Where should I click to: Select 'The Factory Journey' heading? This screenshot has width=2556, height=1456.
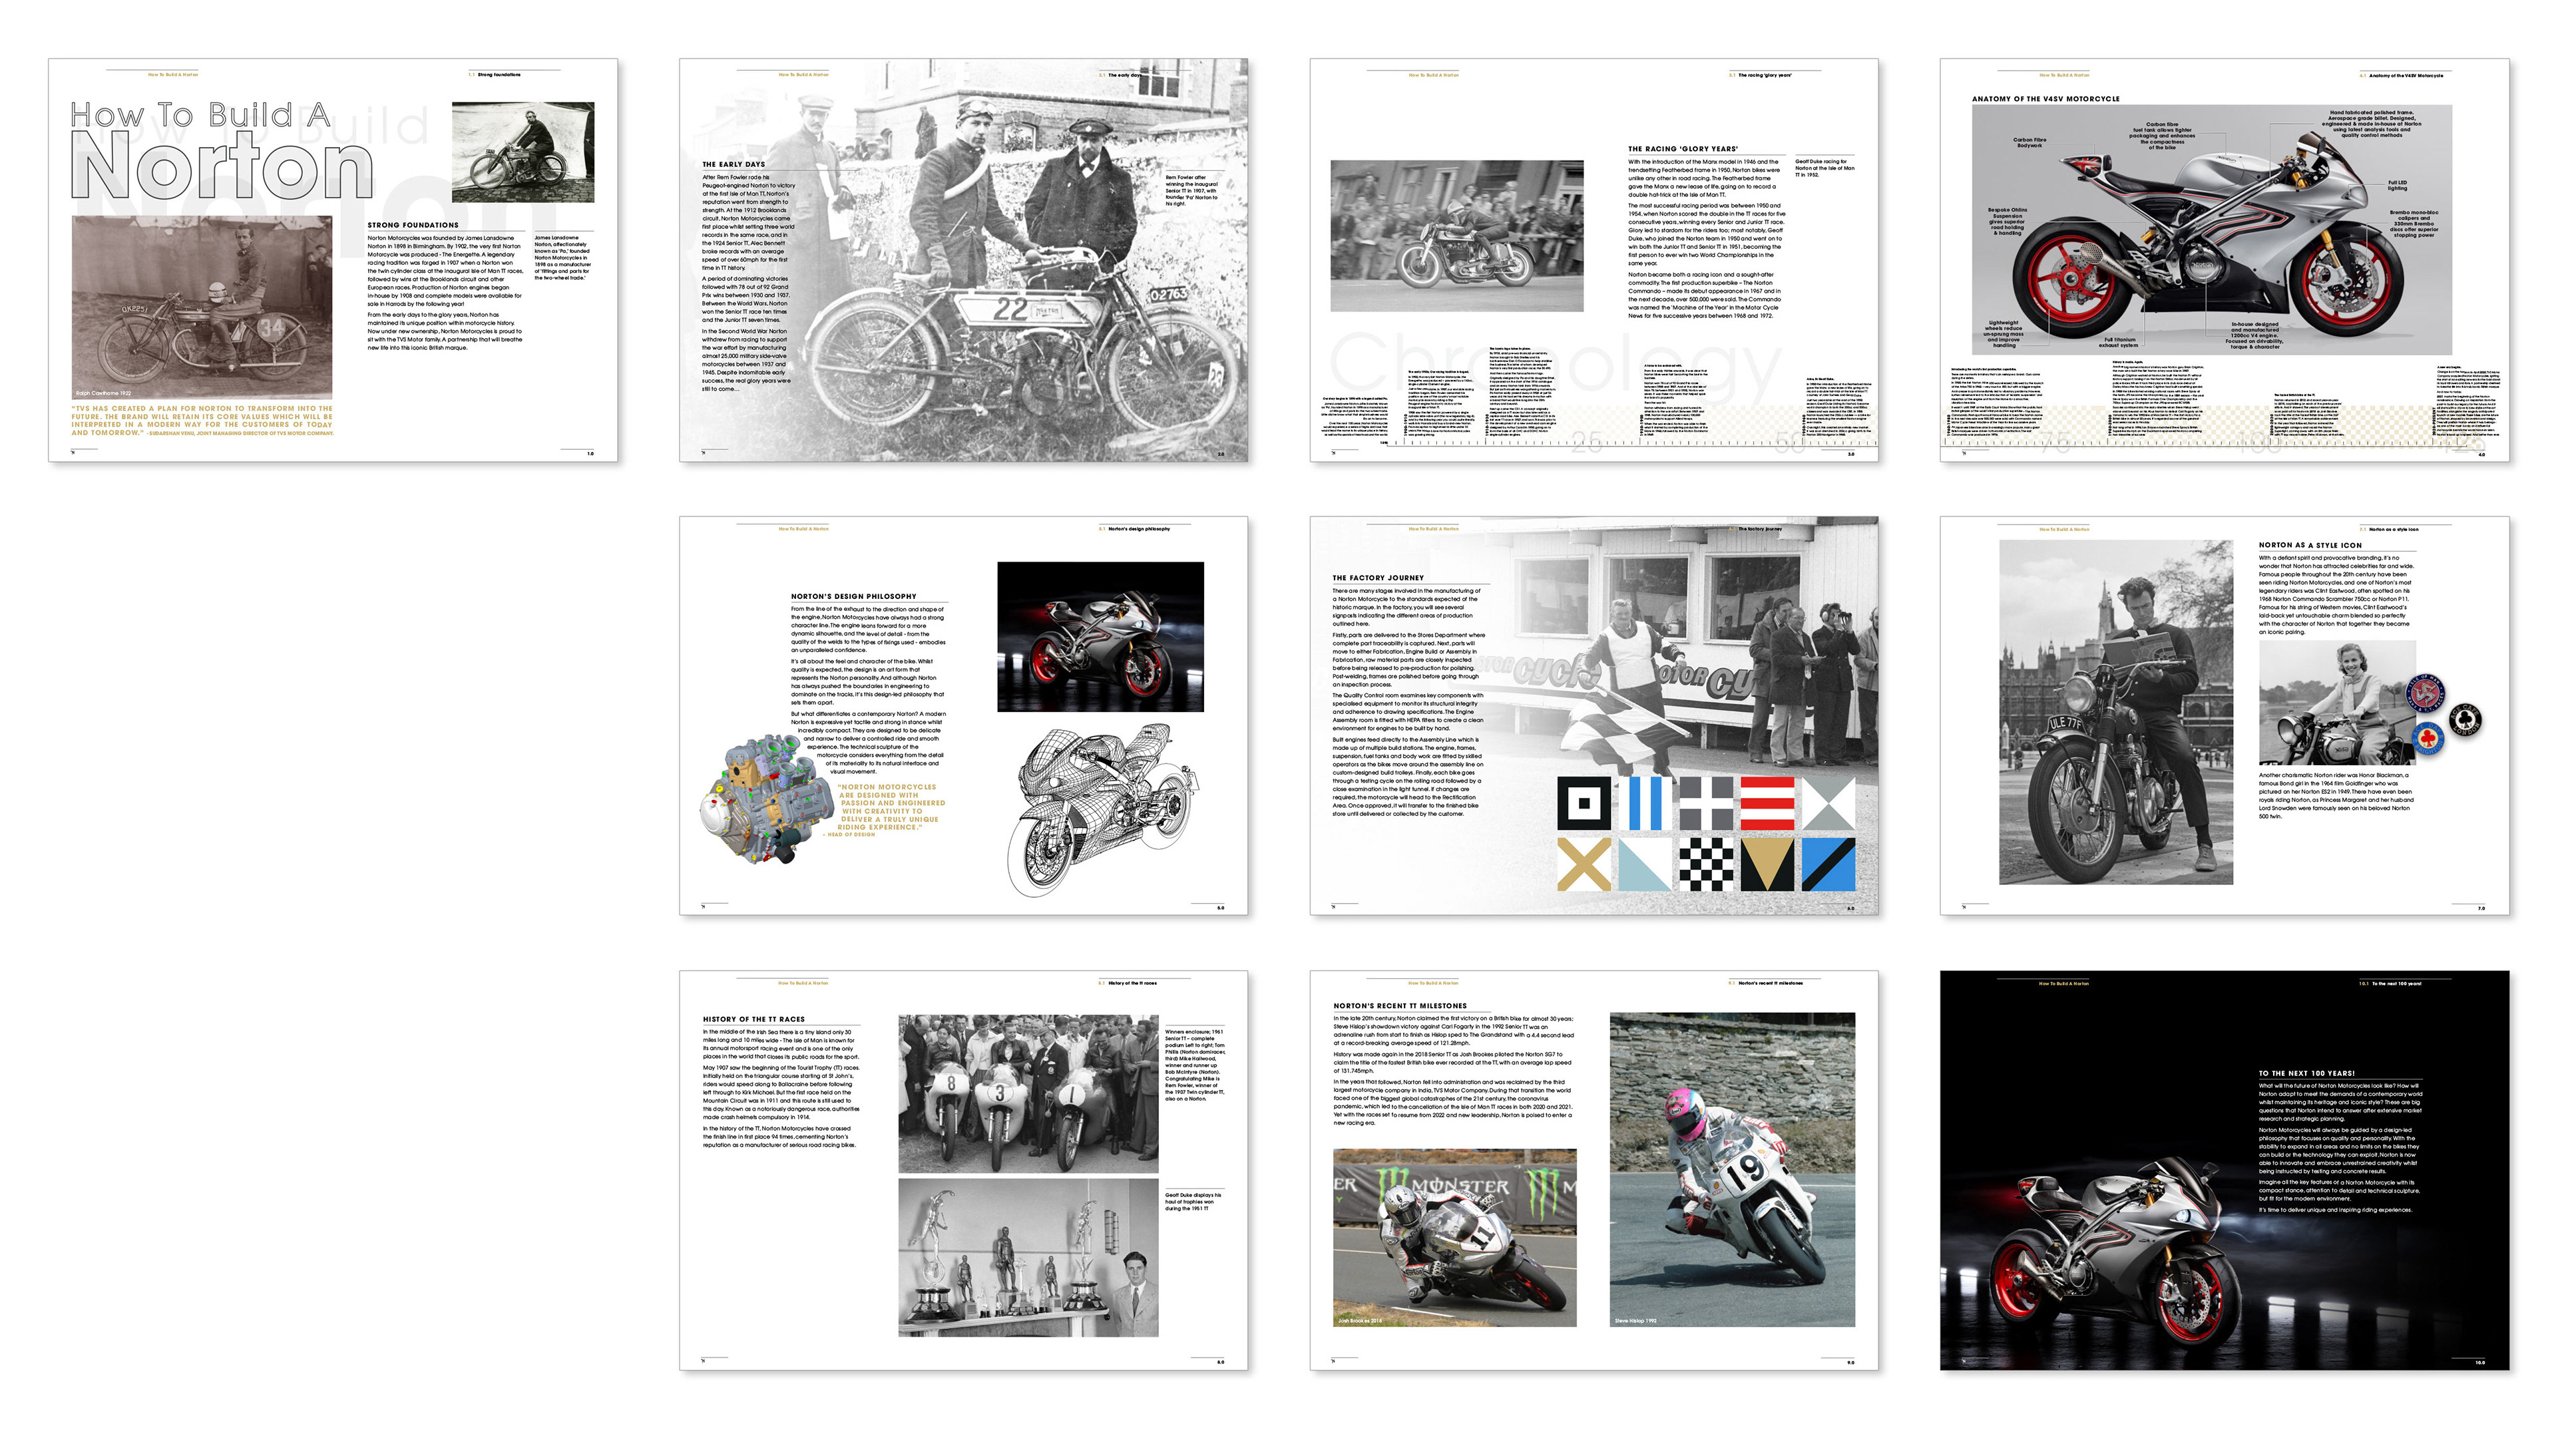(1378, 578)
